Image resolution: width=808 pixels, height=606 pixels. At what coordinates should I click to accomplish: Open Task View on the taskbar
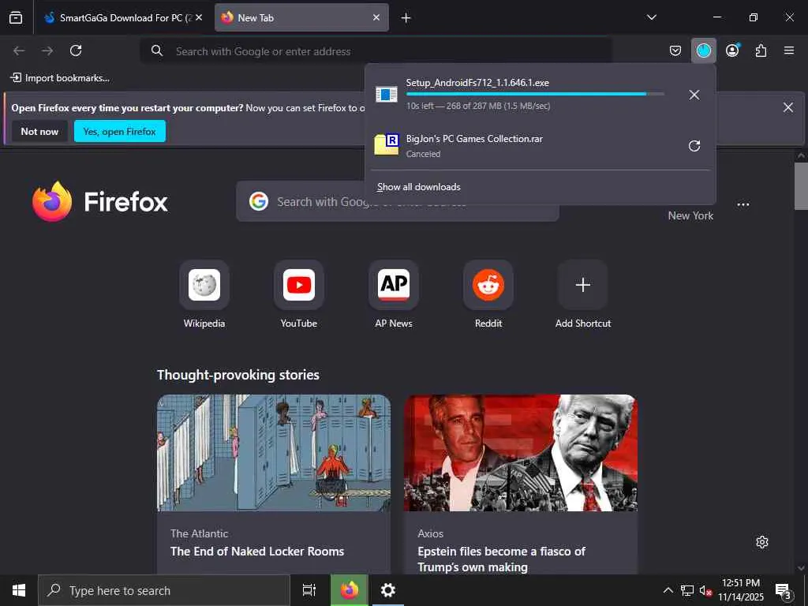coord(309,590)
